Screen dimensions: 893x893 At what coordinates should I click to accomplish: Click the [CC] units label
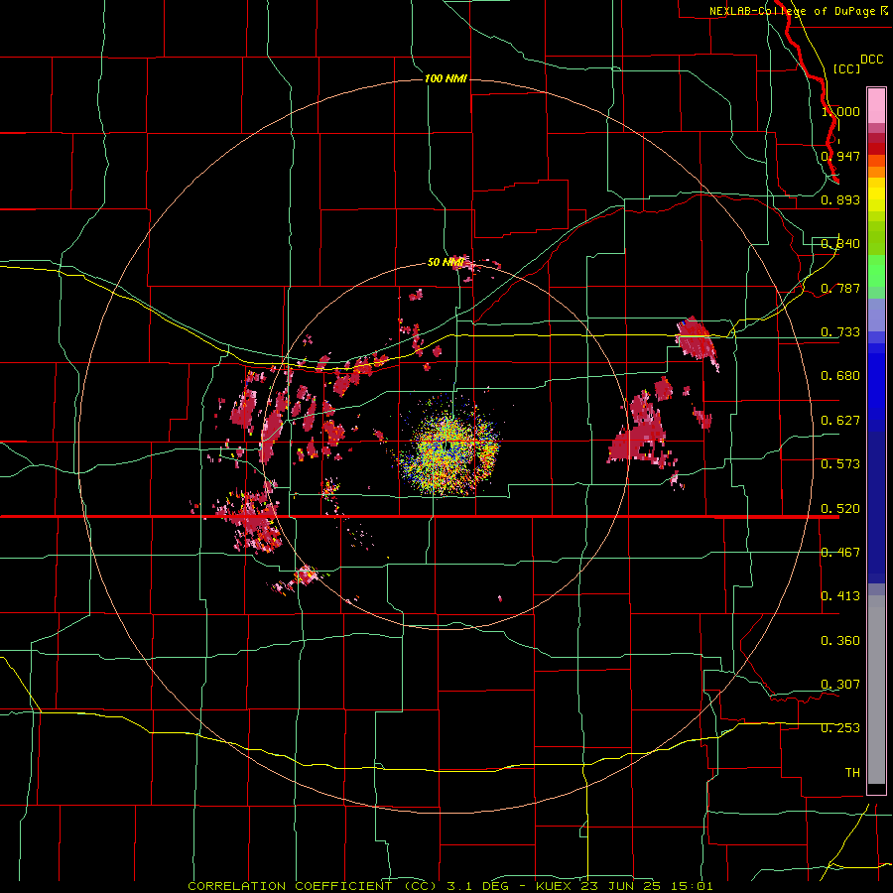[x=846, y=68]
